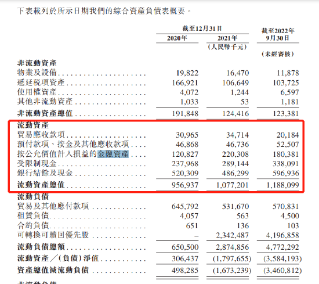Click the value 4,196,858
Viewport: 319px width, 284px height.
point(282,235)
